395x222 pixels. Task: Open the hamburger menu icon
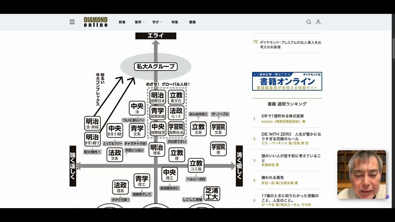[x=72, y=22]
